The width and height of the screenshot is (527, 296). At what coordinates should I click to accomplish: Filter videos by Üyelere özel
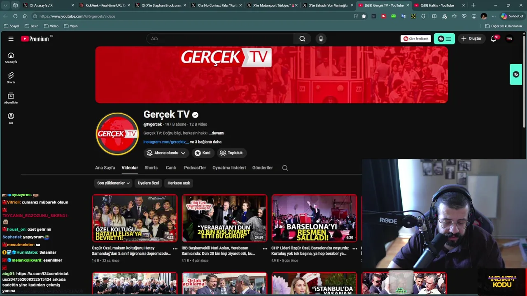[x=148, y=183]
